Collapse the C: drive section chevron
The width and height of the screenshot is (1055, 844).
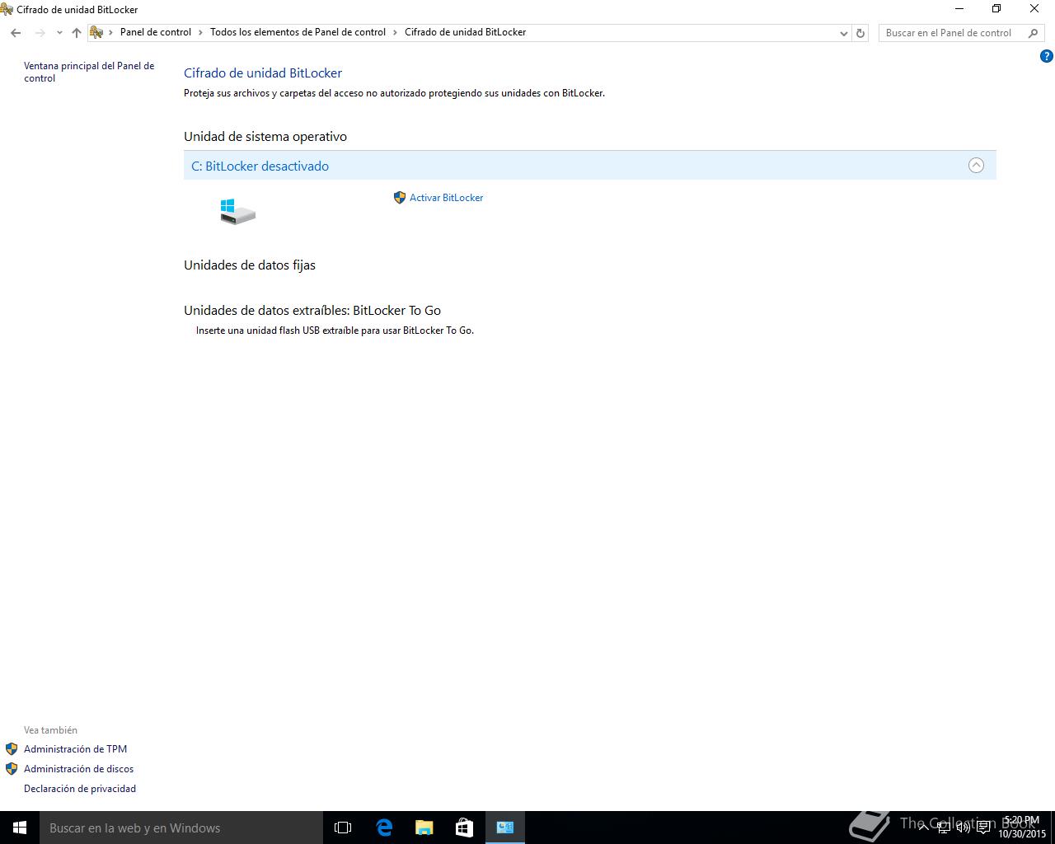pyautogui.click(x=976, y=165)
